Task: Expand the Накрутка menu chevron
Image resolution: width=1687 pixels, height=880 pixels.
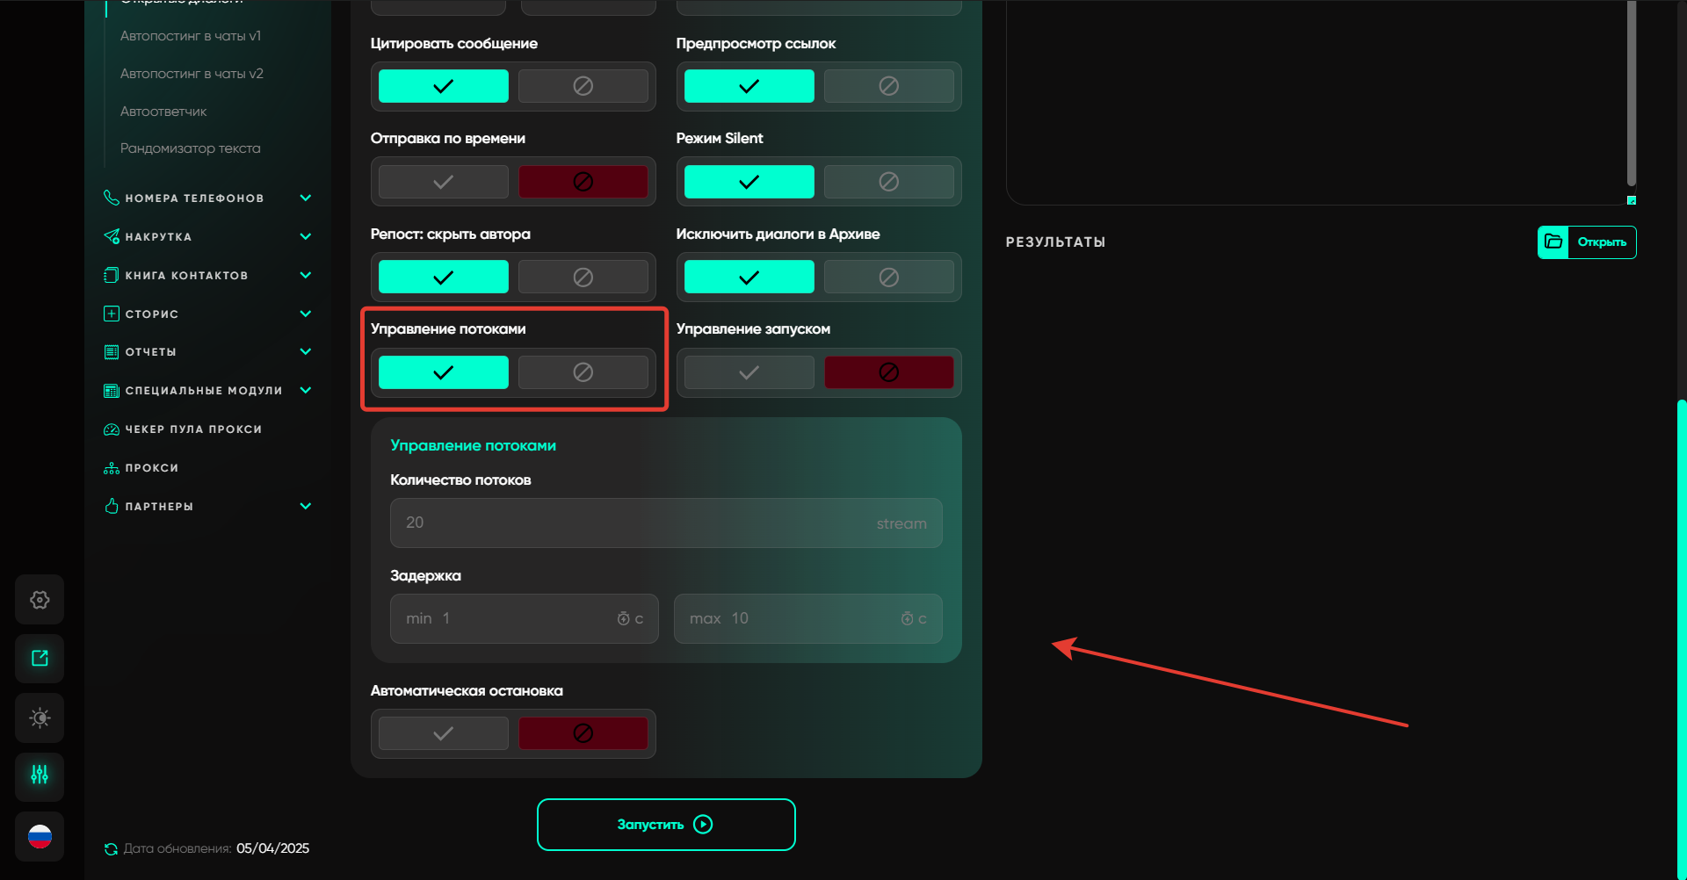Action: click(305, 237)
